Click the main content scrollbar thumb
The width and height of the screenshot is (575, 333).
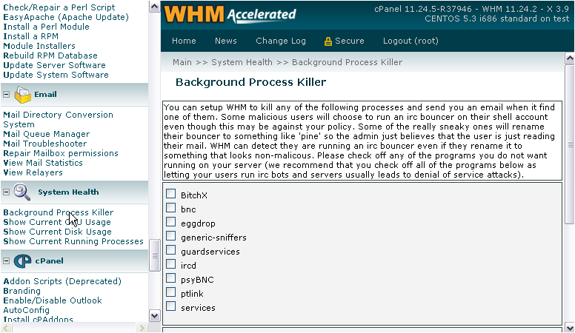coord(570,145)
